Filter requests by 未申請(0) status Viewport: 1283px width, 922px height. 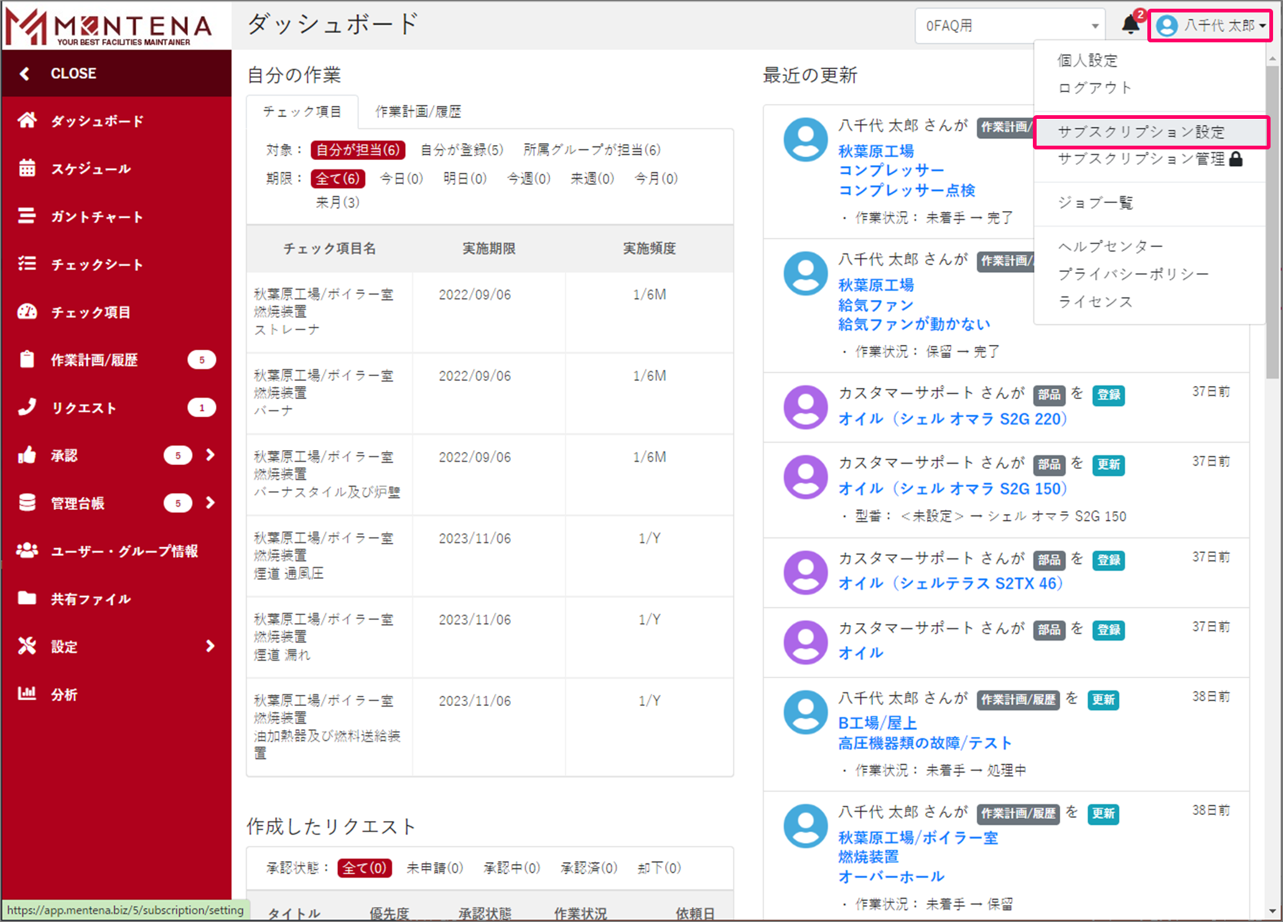coord(434,868)
